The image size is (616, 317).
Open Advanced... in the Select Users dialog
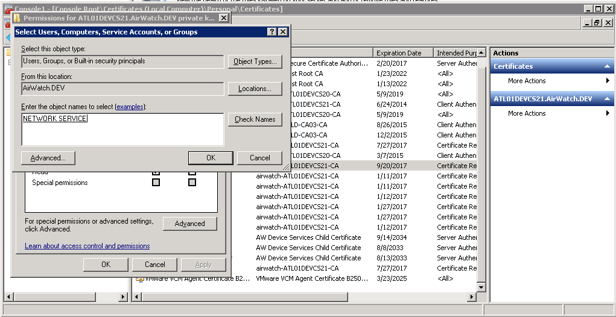coord(48,158)
